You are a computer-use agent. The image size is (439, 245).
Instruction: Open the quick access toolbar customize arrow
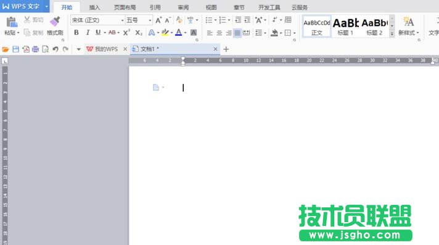78,49
